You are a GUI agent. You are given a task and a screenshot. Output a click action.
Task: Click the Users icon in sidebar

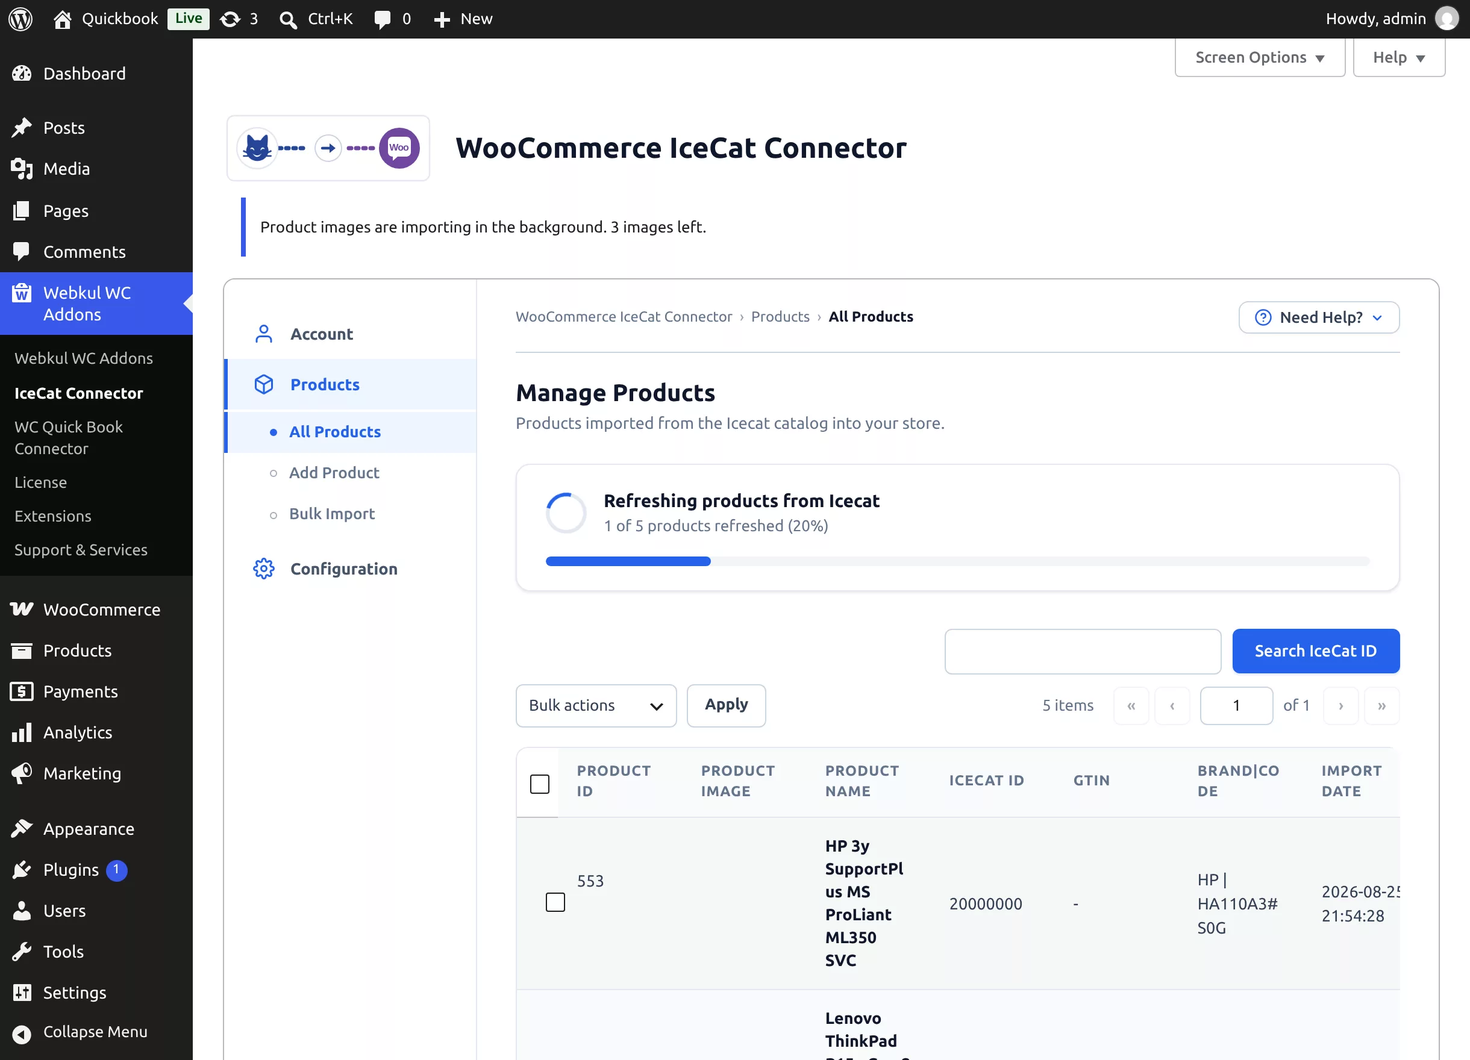[22, 910]
